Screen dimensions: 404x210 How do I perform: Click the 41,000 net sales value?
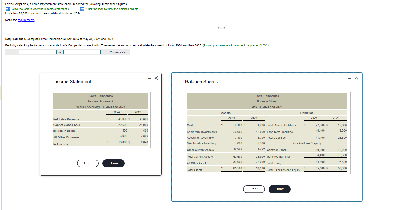click(x=123, y=119)
